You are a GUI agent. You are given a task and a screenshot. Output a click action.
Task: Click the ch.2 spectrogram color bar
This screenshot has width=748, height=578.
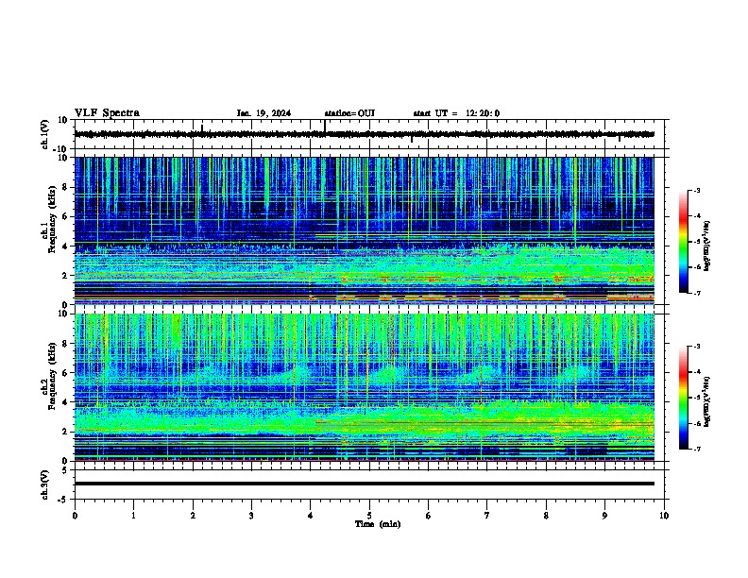683,398
